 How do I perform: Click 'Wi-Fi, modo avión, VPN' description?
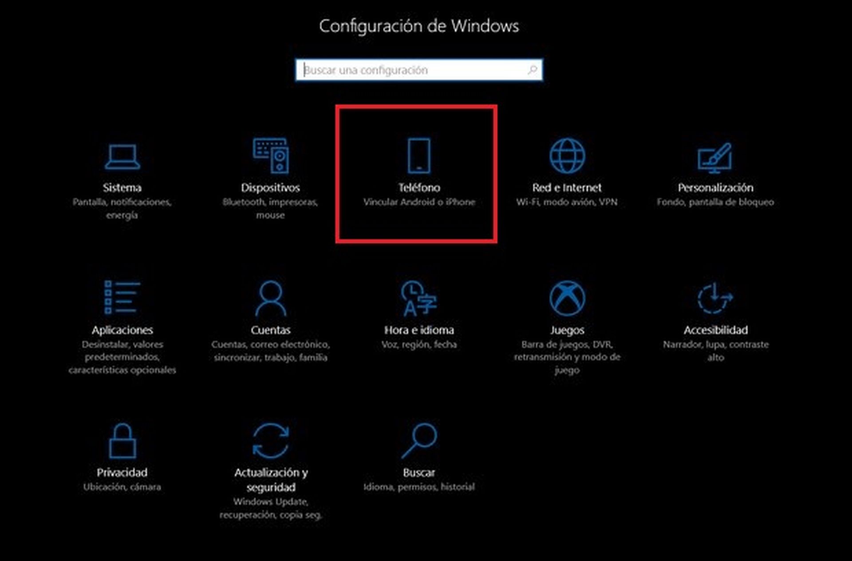(567, 202)
